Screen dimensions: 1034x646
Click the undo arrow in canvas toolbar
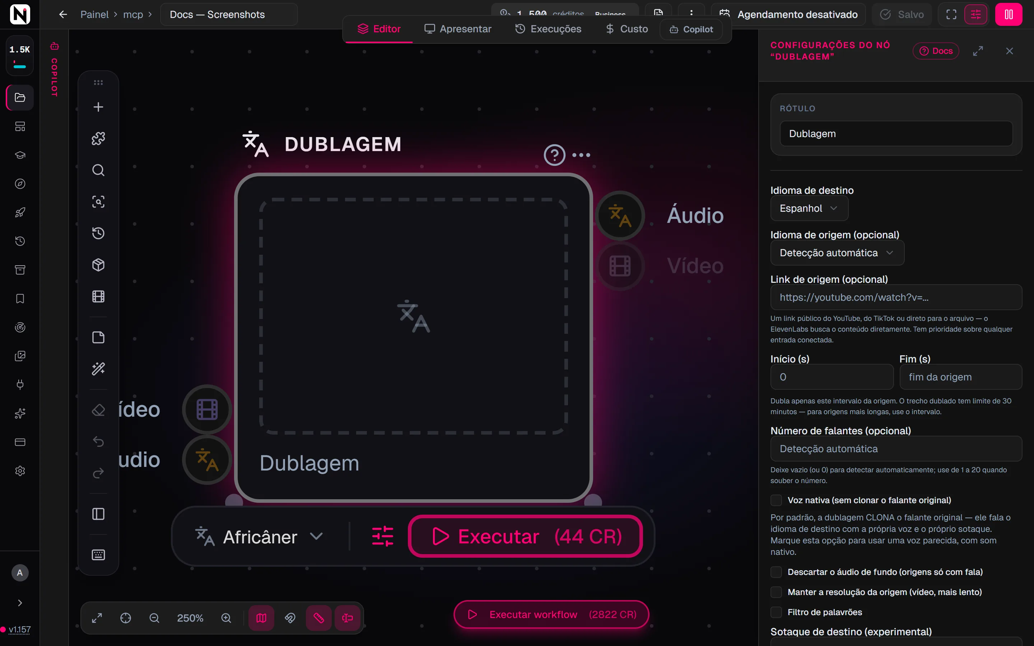click(x=98, y=441)
